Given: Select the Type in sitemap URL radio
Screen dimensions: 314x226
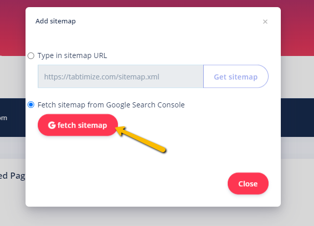Looking at the screenshot, I should coord(31,55).
